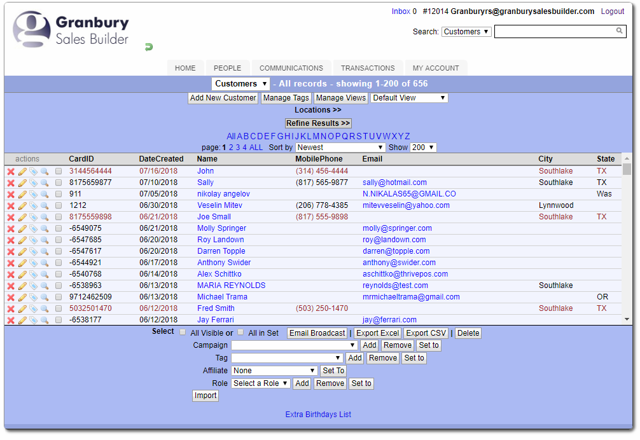Image resolution: width=640 pixels, height=440 pixels.
Task: Check the Michael Trama row checkbox
Action: 59,298
